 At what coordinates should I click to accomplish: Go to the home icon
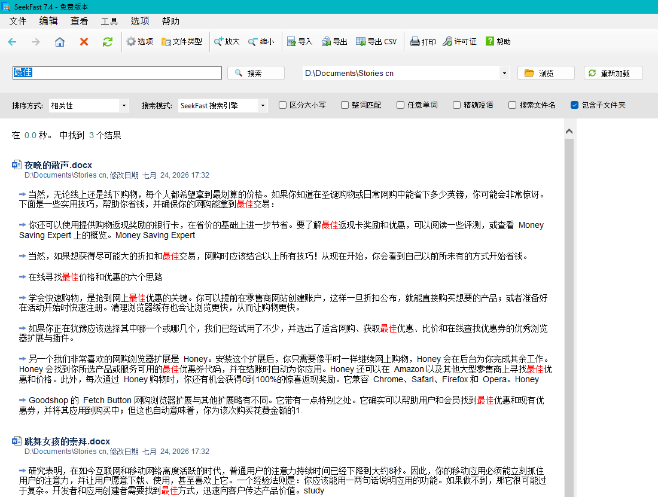click(60, 41)
